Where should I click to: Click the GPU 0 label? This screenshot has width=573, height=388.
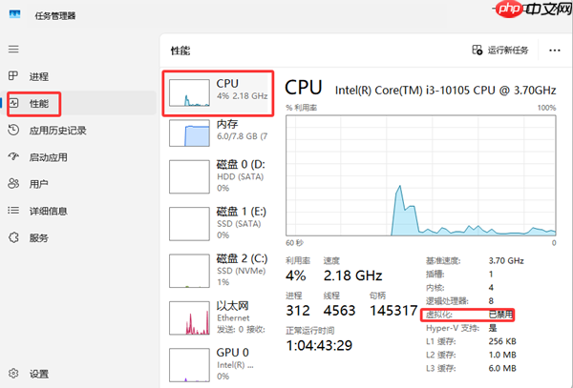click(232, 353)
